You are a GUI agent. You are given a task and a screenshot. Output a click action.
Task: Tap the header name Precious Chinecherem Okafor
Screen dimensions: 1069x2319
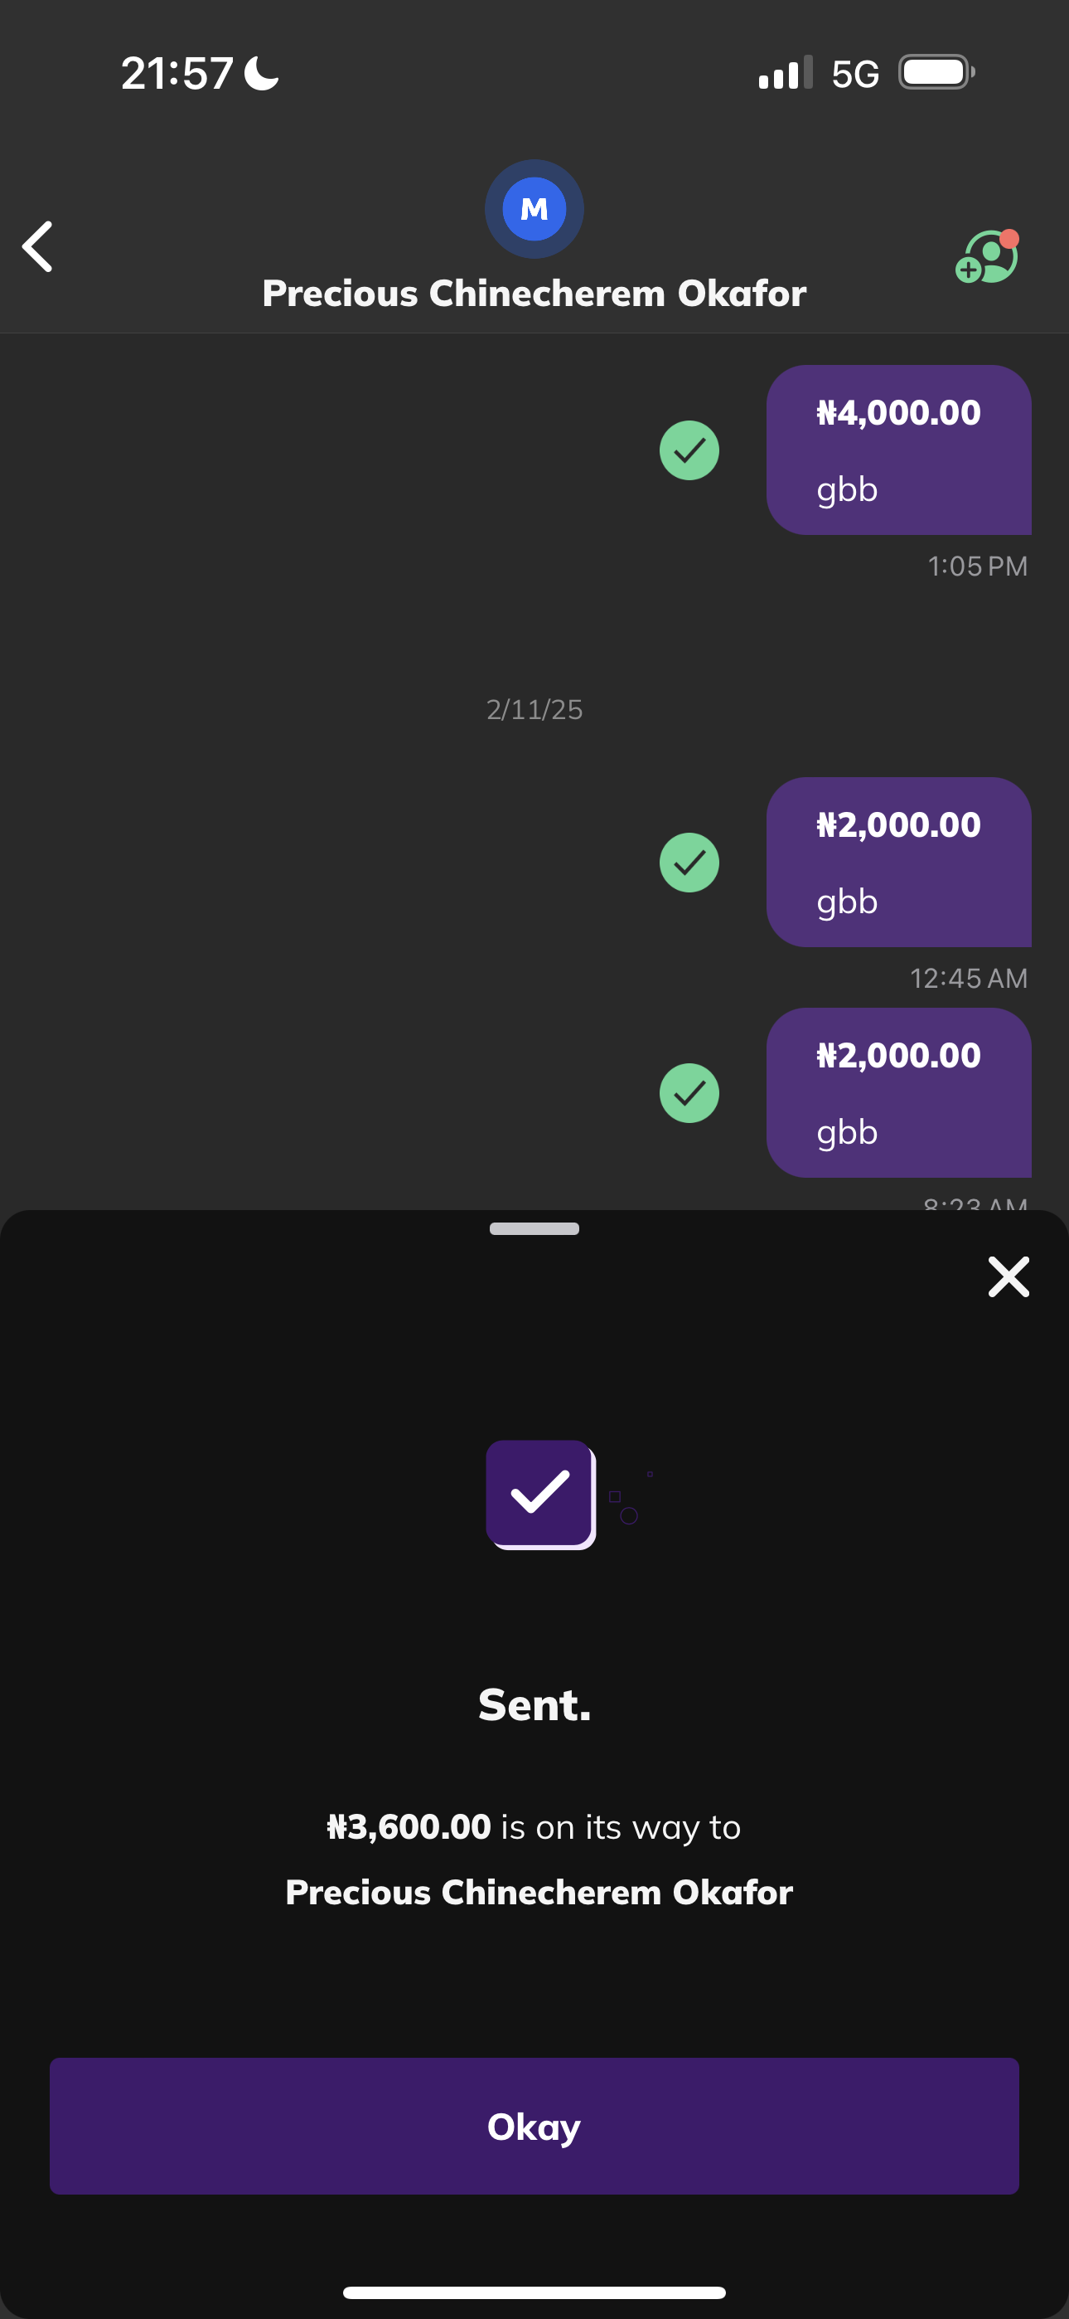point(534,294)
